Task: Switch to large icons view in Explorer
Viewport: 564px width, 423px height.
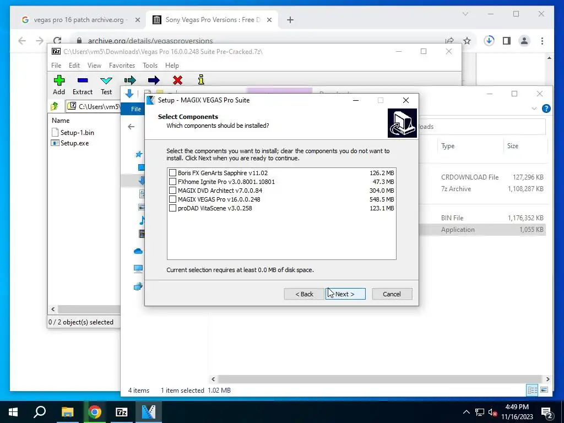Action: (x=544, y=390)
